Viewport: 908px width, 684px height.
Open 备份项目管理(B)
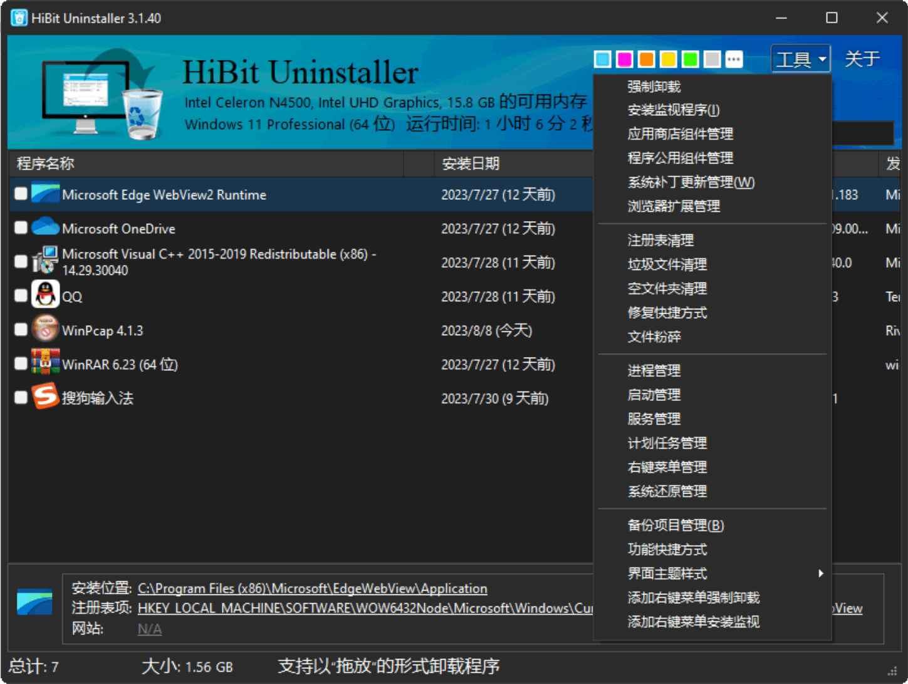point(676,525)
